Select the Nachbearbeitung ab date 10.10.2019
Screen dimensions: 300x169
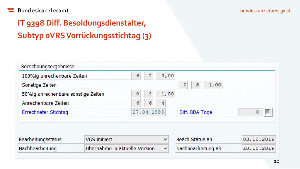(x=259, y=148)
